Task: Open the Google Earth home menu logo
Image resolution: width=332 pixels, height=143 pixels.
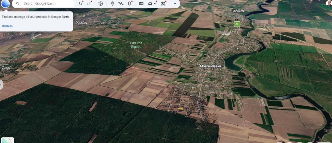Action: pyautogui.click(x=5, y=4)
